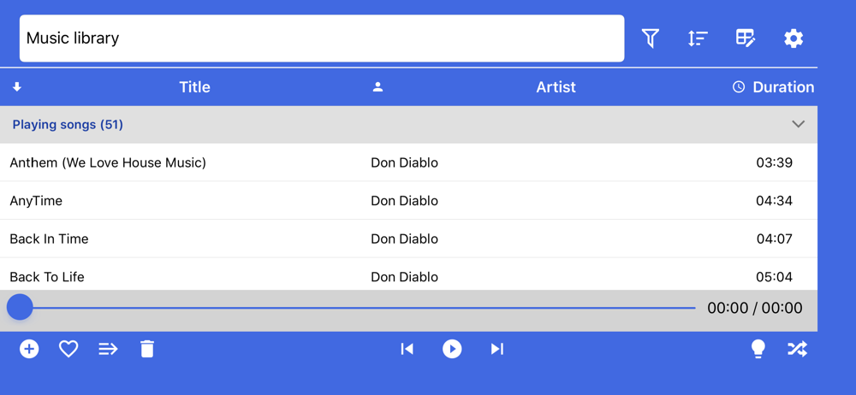Image resolution: width=856 pixels, height=395 pixels.
Task: Skip to the next track
Action: 496,349
